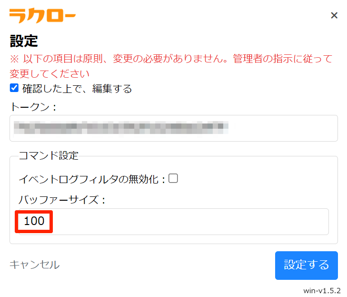Click the コマンド設定 group legend
The image size is (347, 297).
click(x=48, y=155)
